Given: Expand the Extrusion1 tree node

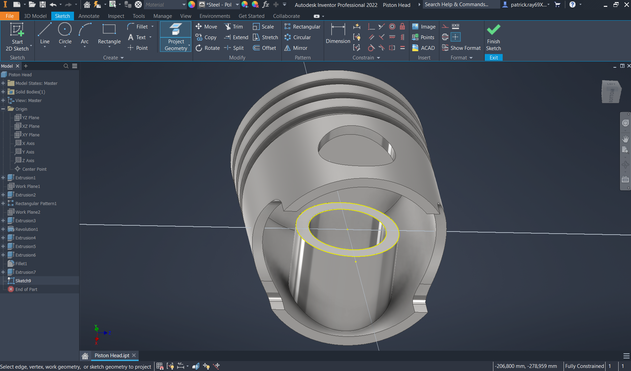Looking at the screenshot, I should coord(3,178).
